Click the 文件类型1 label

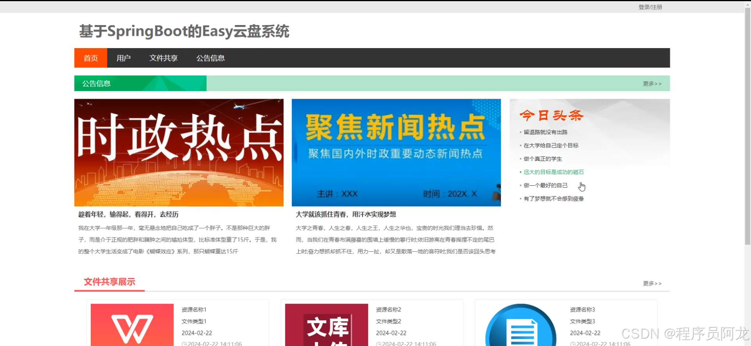[194, 321]
